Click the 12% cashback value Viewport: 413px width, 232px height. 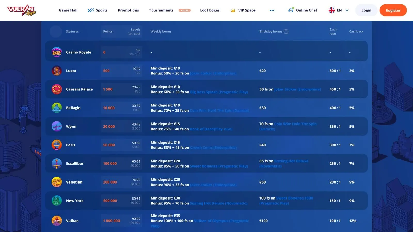click(x=353, y=221)
